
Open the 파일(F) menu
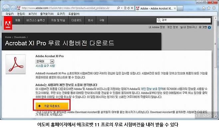tap(10, 14)
